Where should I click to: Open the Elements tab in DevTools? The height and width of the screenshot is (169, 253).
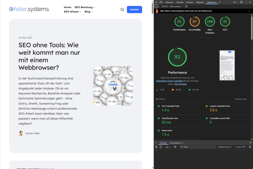pos(169,2)
